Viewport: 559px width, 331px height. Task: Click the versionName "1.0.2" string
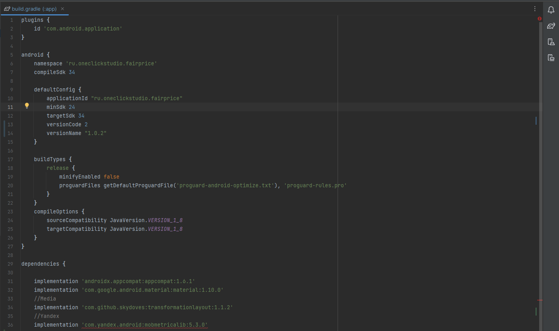click(x=96, y=133)
